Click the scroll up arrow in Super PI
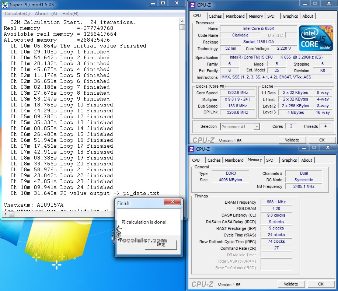The image size is (338, 291). click(182, 21)
